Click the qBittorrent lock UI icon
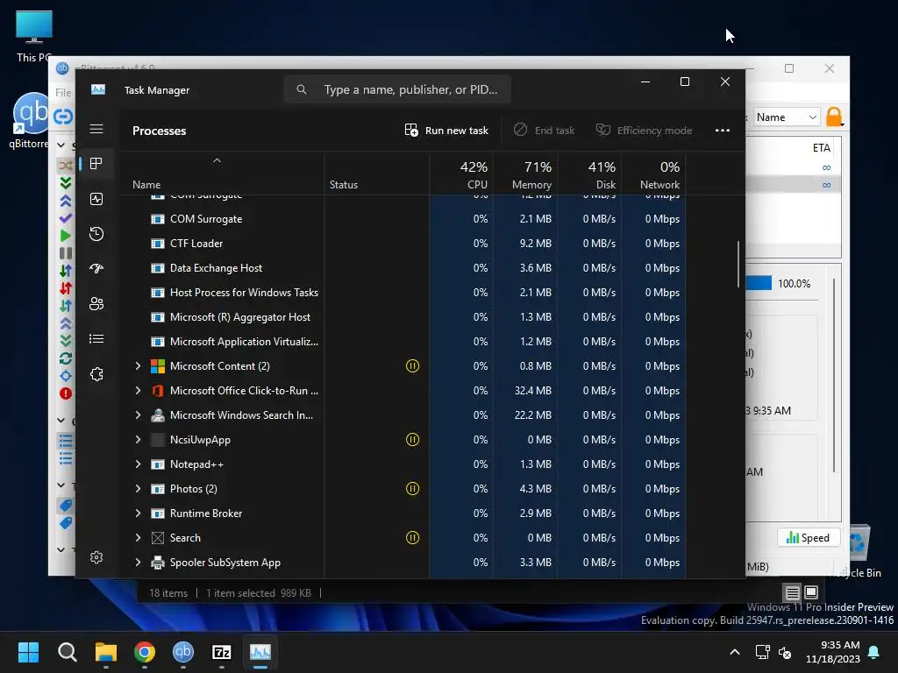The width and height of the screenshot is (898, 673). [x=835, y=117]
